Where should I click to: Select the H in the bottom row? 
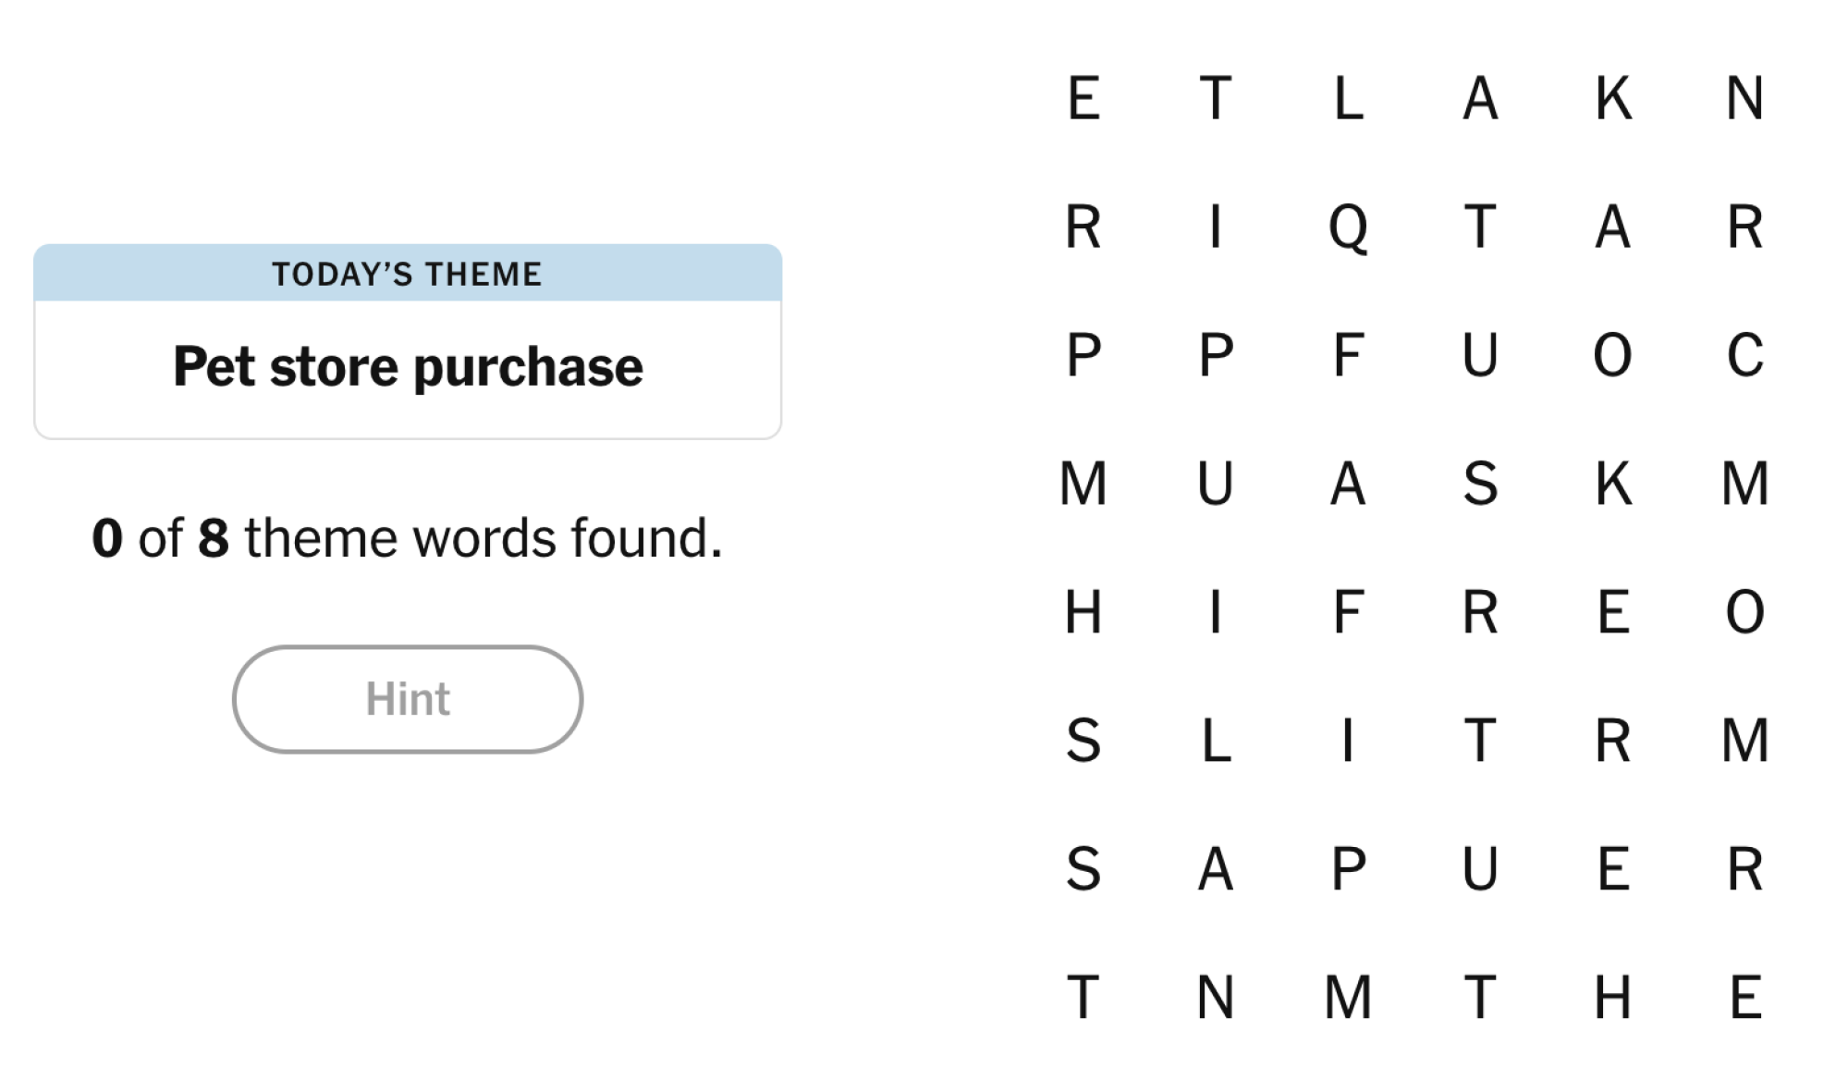pos(1611,995)
